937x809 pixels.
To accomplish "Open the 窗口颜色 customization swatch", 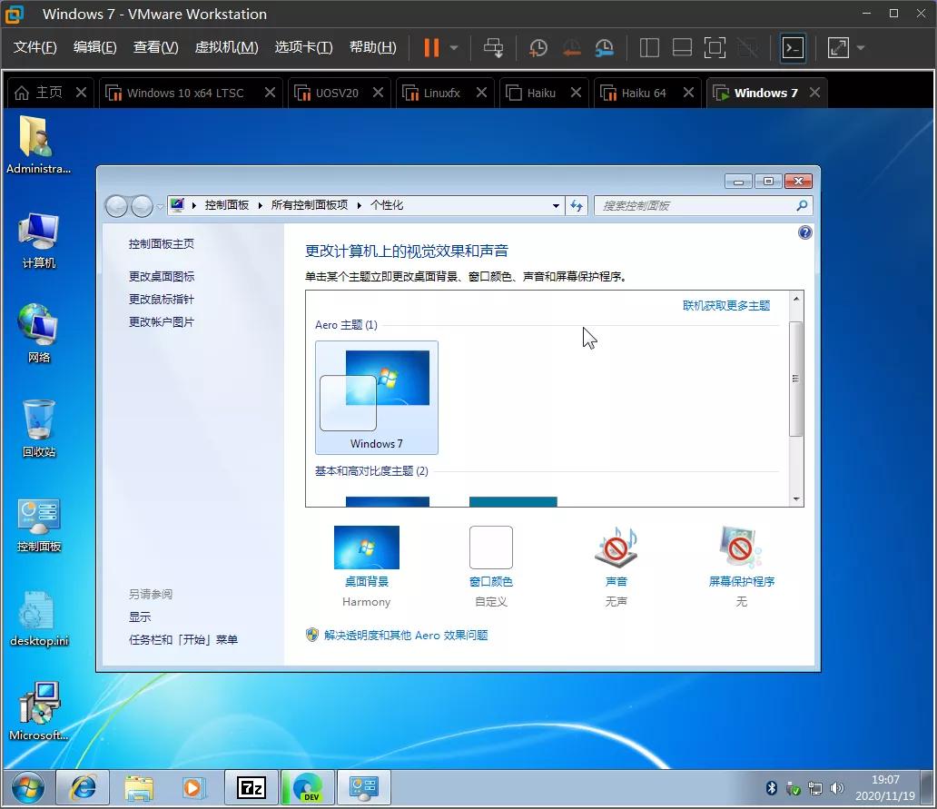I will click(490, 548).
